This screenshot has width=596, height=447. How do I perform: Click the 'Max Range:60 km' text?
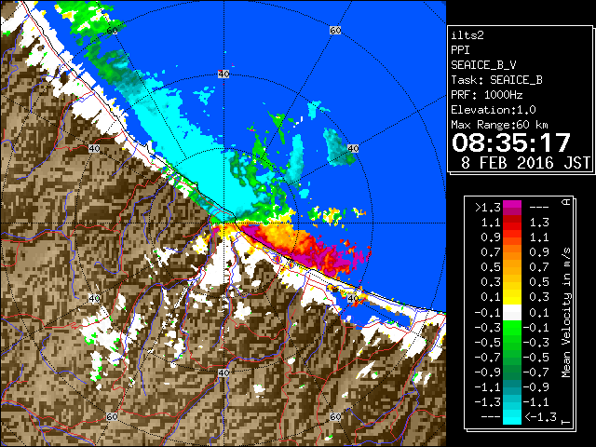click(500, 125)
